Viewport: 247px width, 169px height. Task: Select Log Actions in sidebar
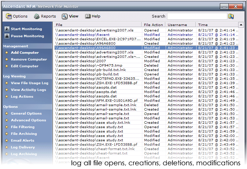(x=22, y=97)
